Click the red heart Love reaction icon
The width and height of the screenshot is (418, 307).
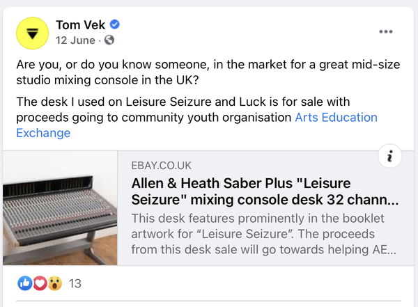pyautogui.click(x=40, y=283)
